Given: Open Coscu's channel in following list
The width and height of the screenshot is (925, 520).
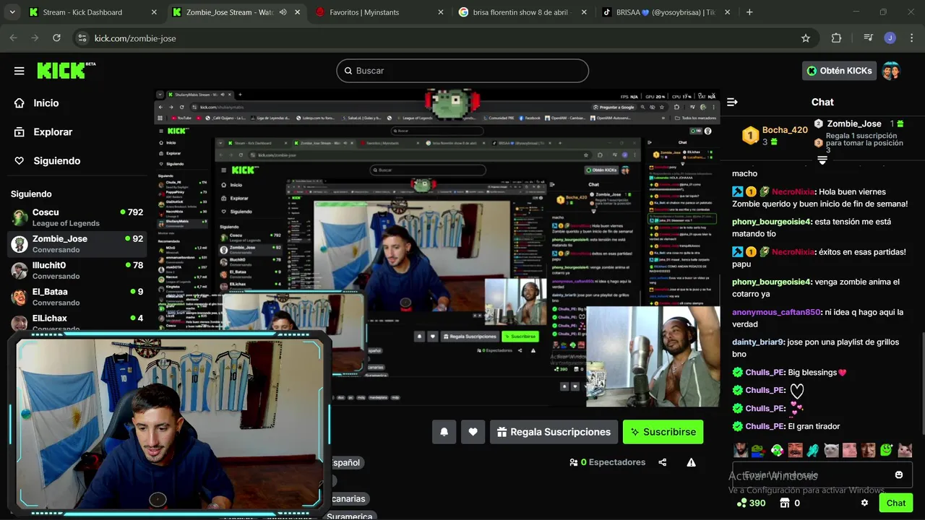Looking at the screenshot, I should [x=77, y=217].
